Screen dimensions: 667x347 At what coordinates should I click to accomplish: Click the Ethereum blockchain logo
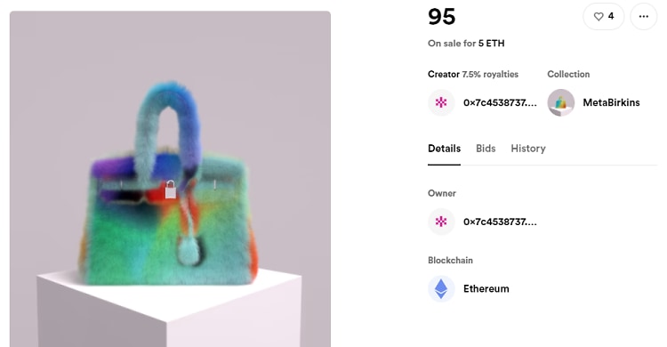point(441,288)
